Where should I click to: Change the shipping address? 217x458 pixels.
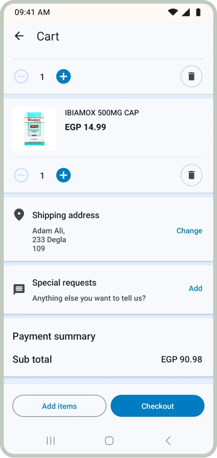click(x=189, y=231)
